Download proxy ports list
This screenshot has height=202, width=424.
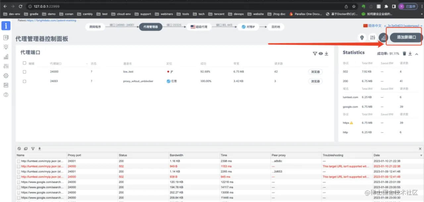(326, 54)
